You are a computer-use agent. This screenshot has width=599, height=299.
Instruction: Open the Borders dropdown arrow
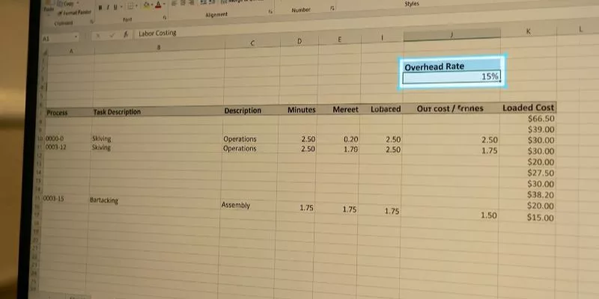(136, 6)
